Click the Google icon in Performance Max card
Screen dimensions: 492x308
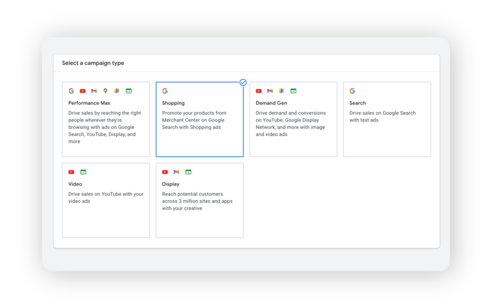pos(71,91)
